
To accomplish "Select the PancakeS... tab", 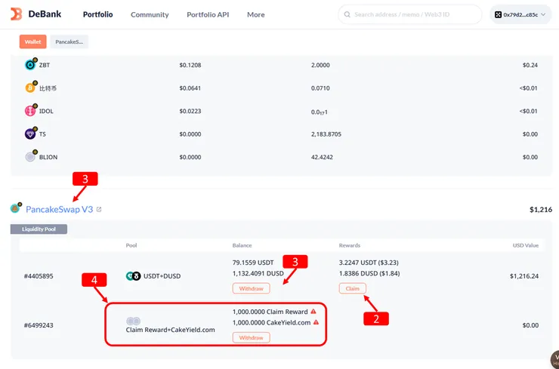I will (69, 42).
